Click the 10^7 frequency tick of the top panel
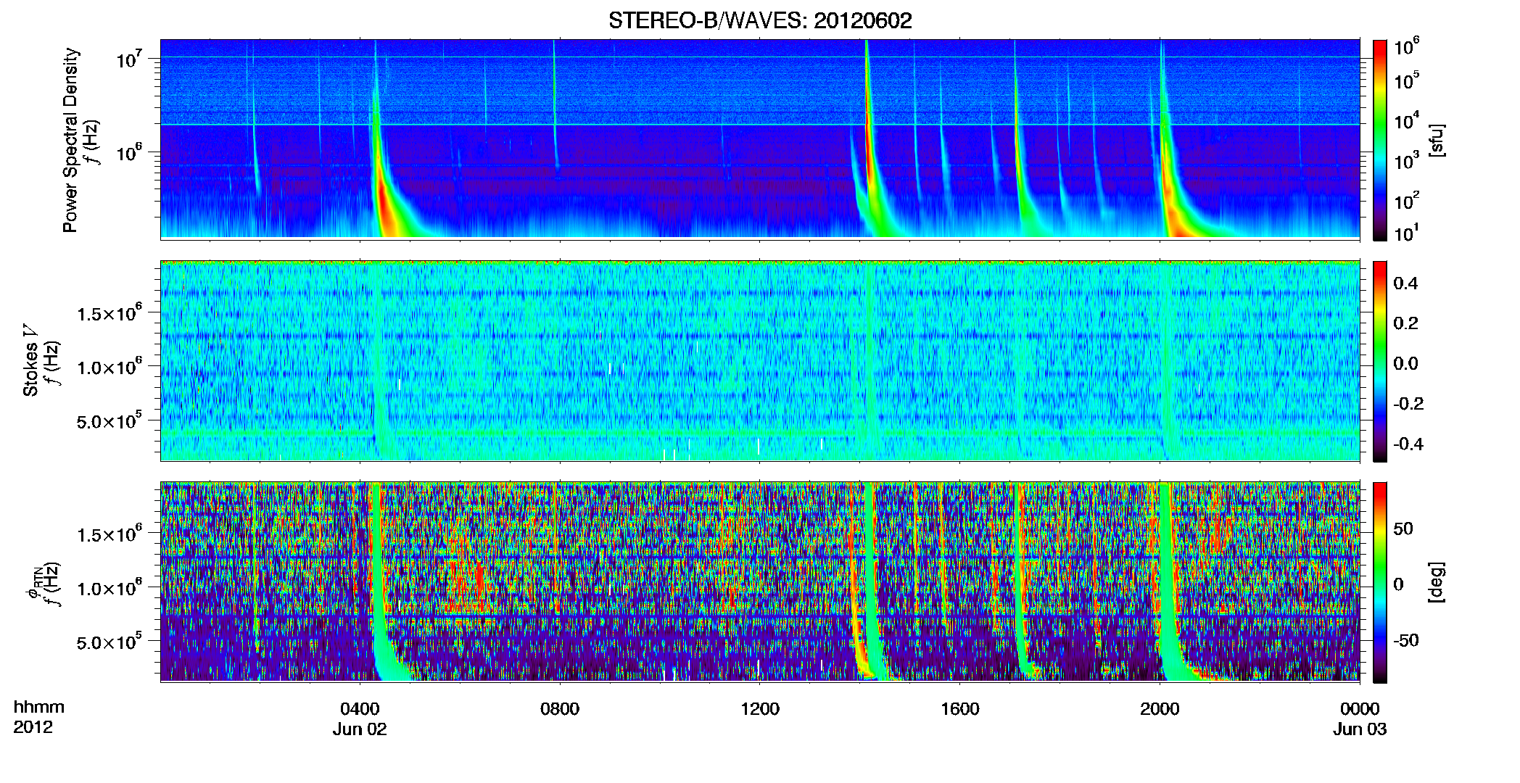 click(x=130, y=58)
